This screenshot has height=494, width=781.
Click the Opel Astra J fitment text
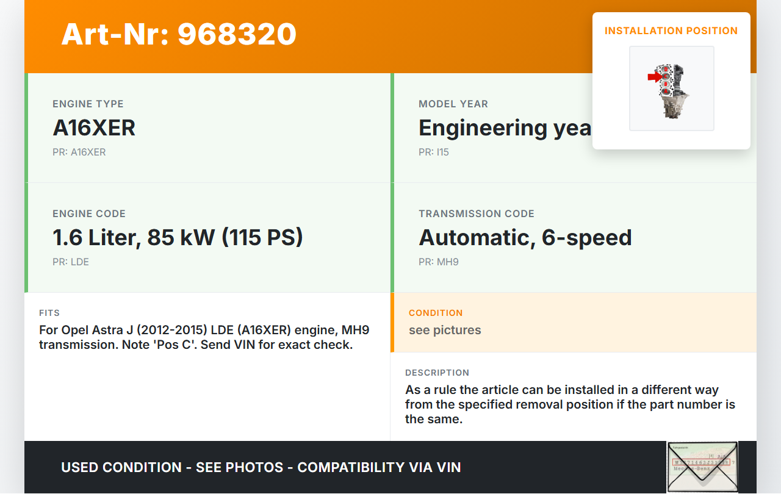(x=204, y=337)
